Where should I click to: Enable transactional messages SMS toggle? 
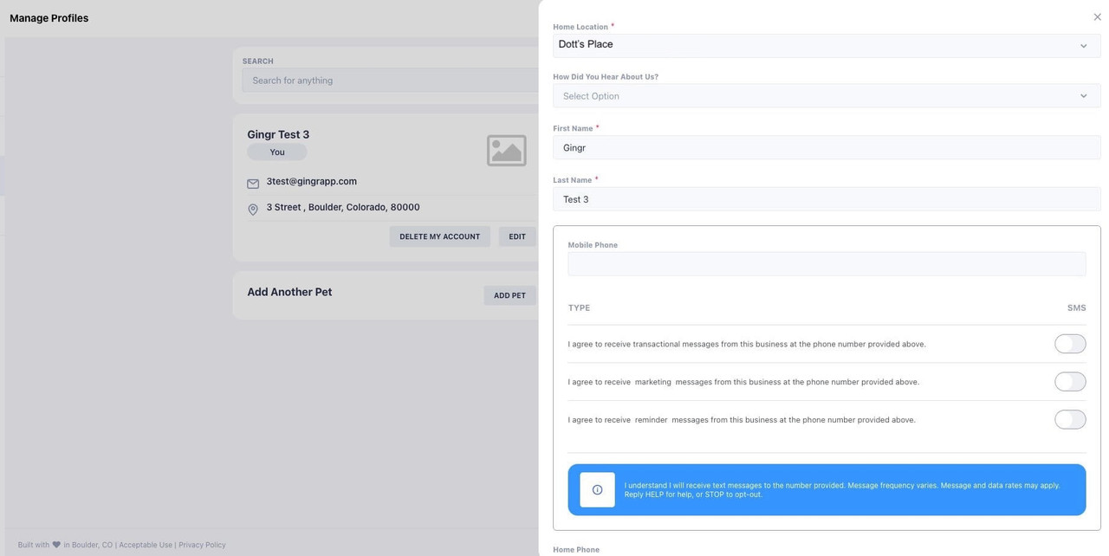pos(1070,344)
